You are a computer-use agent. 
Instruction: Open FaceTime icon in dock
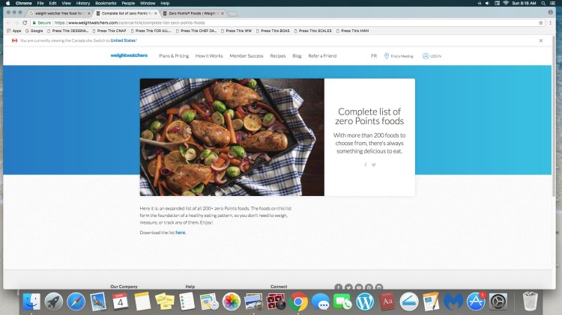coord(342,302)
